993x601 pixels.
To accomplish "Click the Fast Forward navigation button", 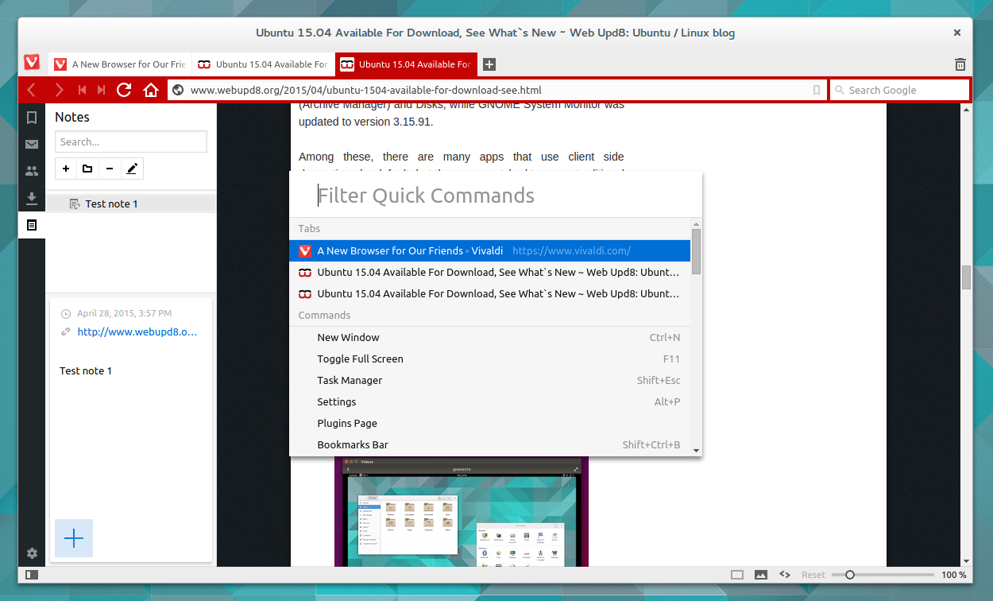I will [x=101, y=90].
